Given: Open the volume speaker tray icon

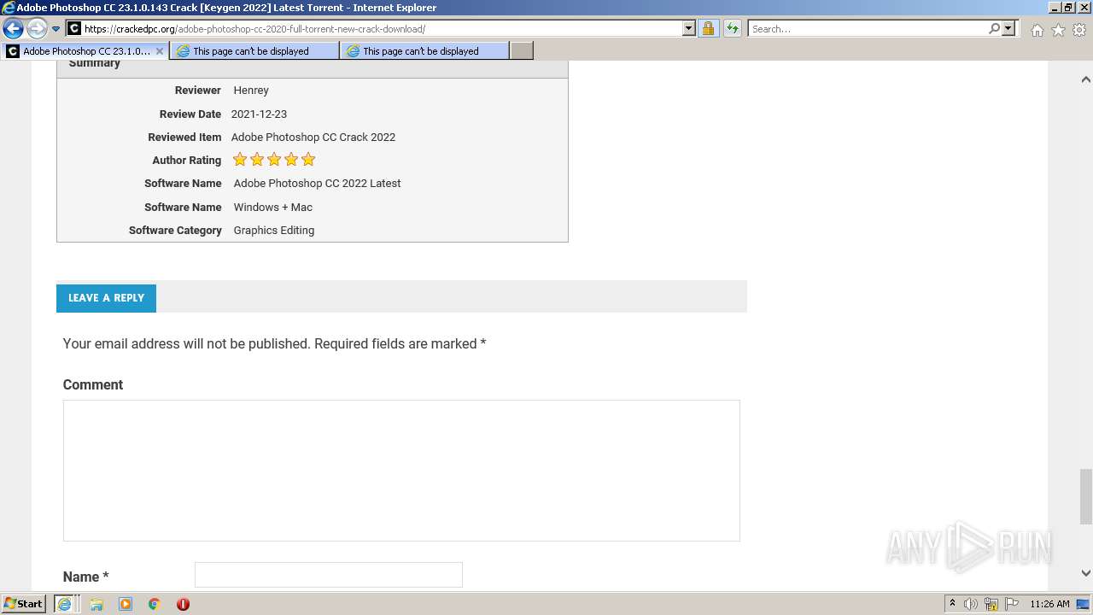Looking at the screenshot, I should [971, 604].
